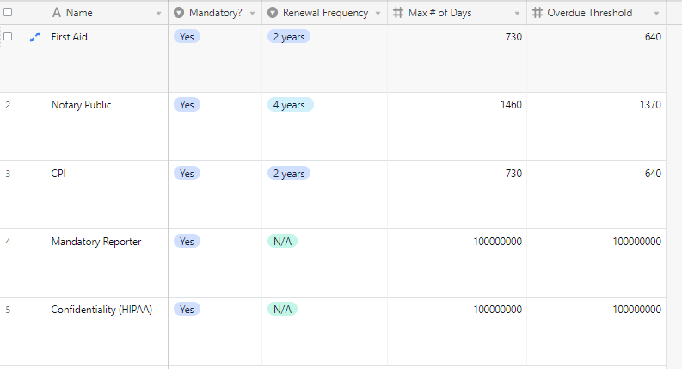
Task: Click the Overdue Threshold number icon
Action: (538, 13)
